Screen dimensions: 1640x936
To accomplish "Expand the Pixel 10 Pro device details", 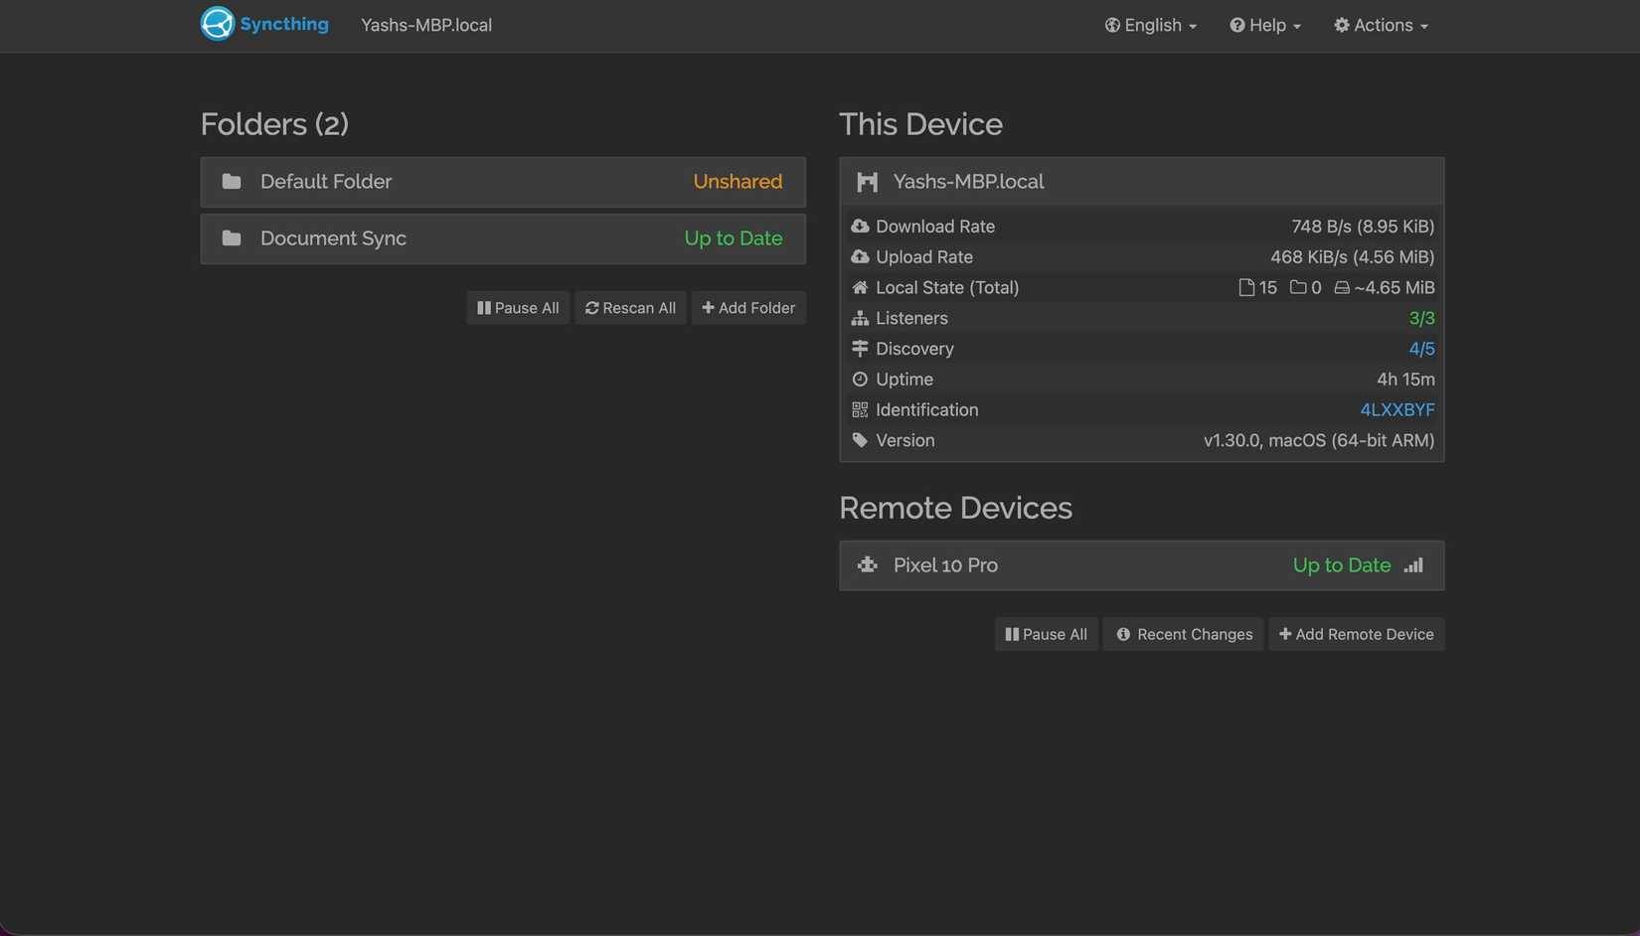I will point(1093,564).
